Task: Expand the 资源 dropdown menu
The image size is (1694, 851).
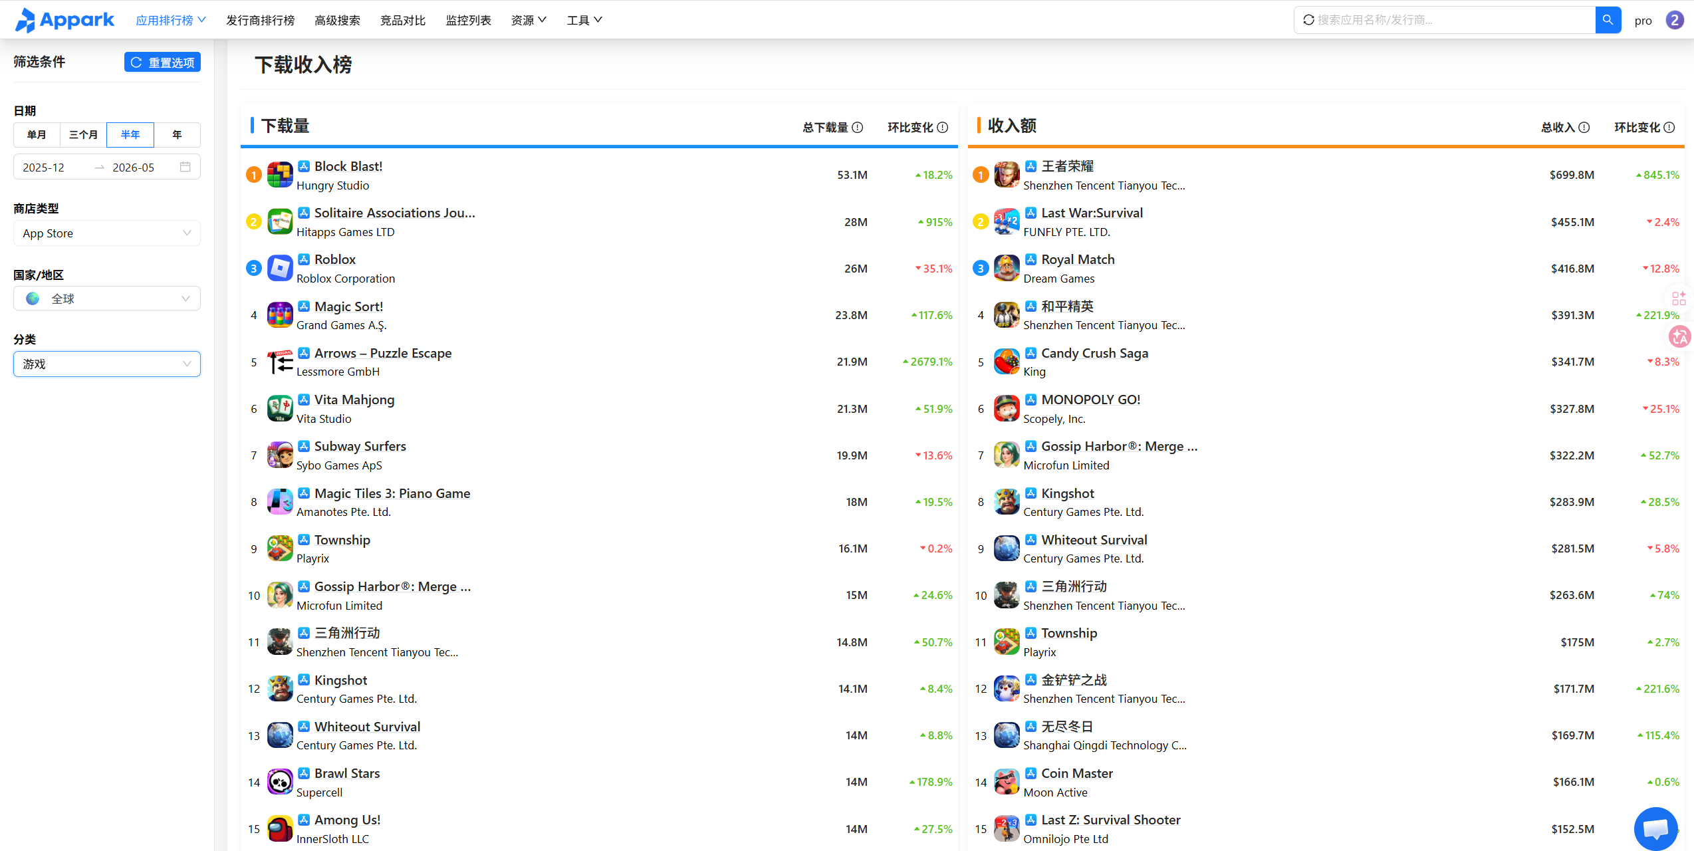Action: tap(529, 20)
